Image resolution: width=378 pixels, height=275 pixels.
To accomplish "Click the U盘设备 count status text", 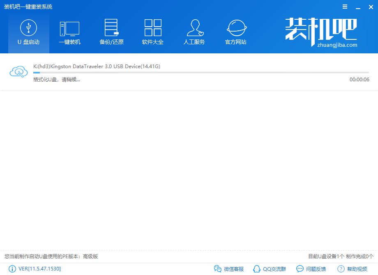I will (341, 257).
